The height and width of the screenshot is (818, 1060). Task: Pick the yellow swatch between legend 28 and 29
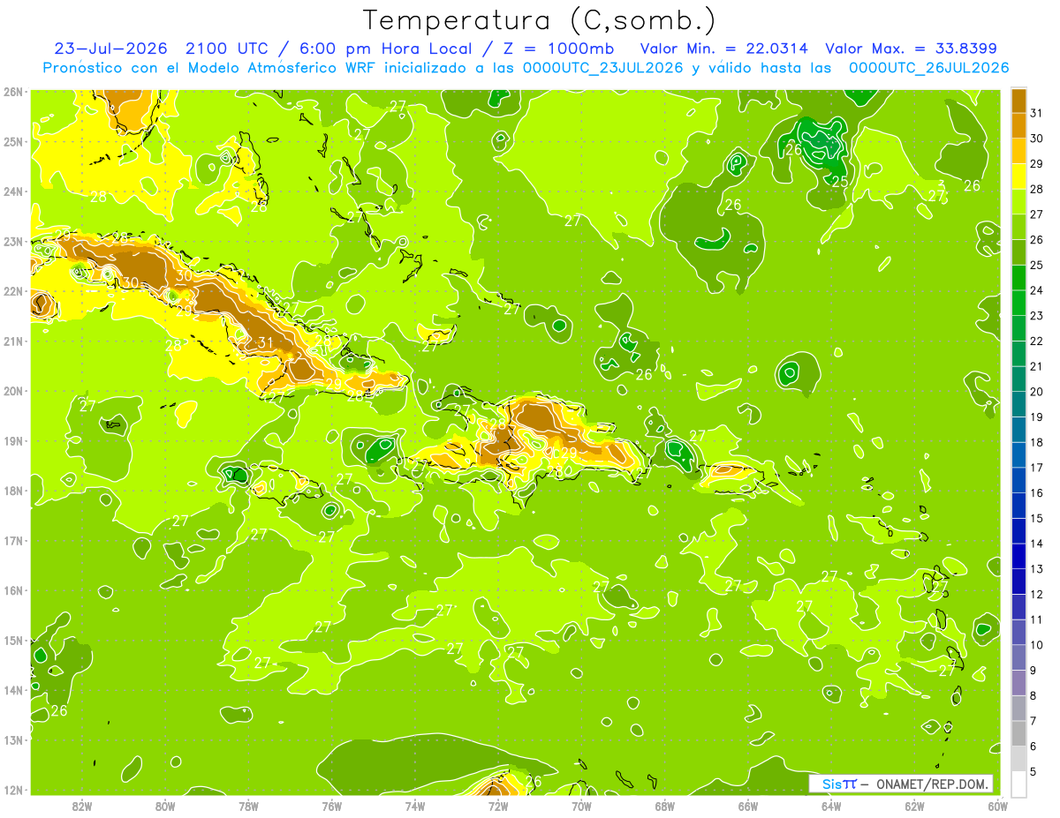[1019, 176]
